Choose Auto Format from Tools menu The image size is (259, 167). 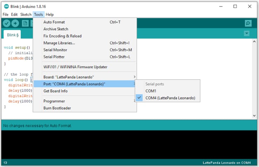85,22
